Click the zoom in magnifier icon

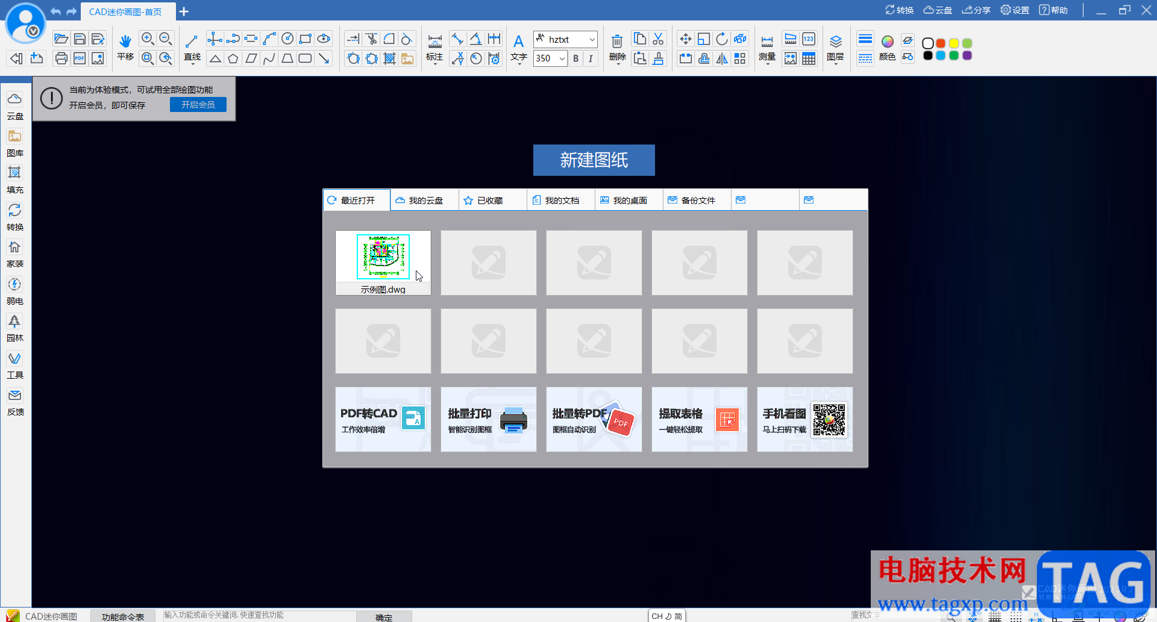[147, 39]
